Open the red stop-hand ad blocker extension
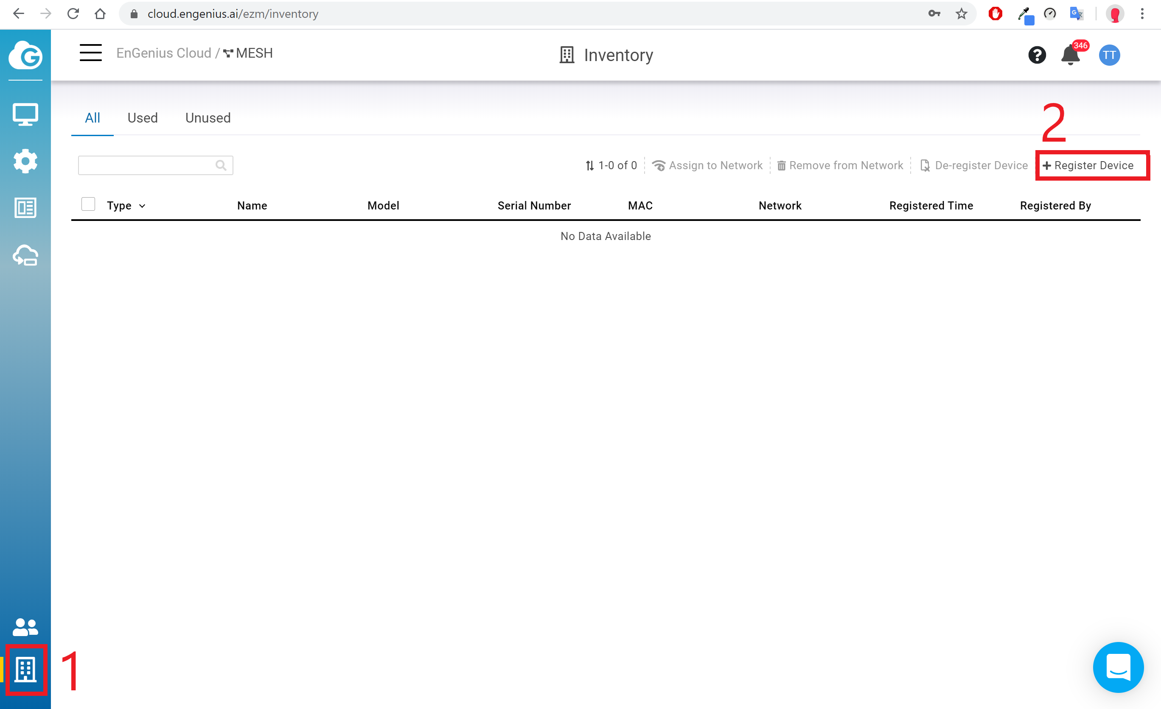Screen dimensions: 1161x709 [996, 14]
